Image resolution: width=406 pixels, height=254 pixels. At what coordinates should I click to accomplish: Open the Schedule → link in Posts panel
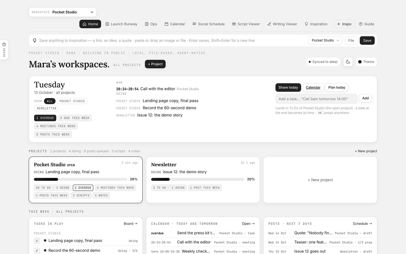[x=362, y=224]
